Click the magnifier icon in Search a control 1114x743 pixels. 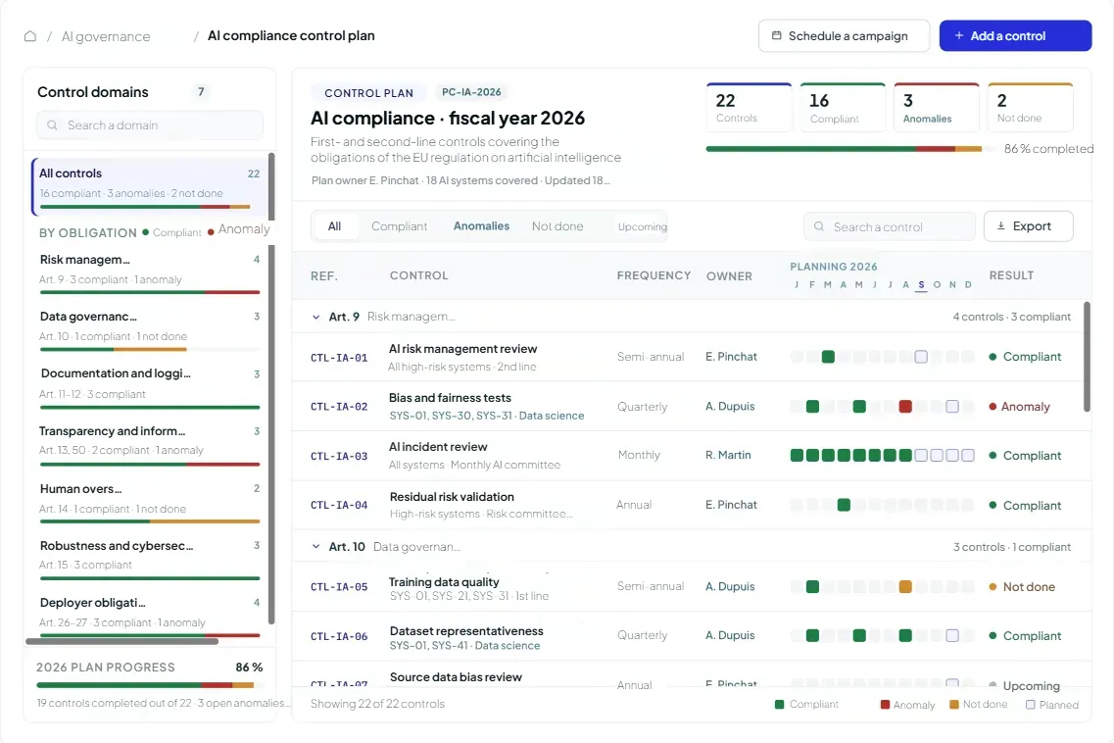pos(818,226)
